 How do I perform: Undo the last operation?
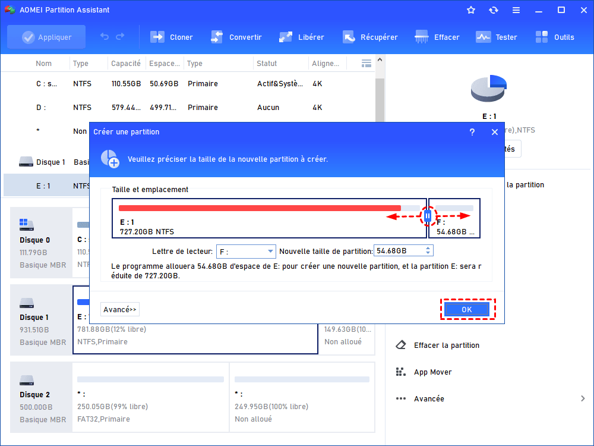(x=105, y=37)
